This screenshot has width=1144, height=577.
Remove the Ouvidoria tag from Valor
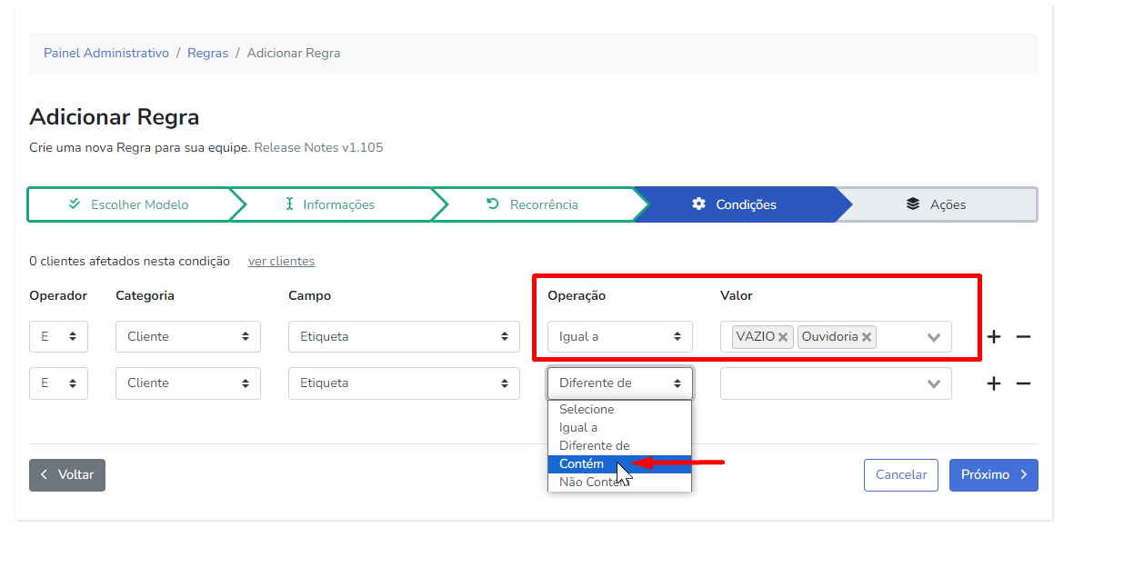coord(867,337)
